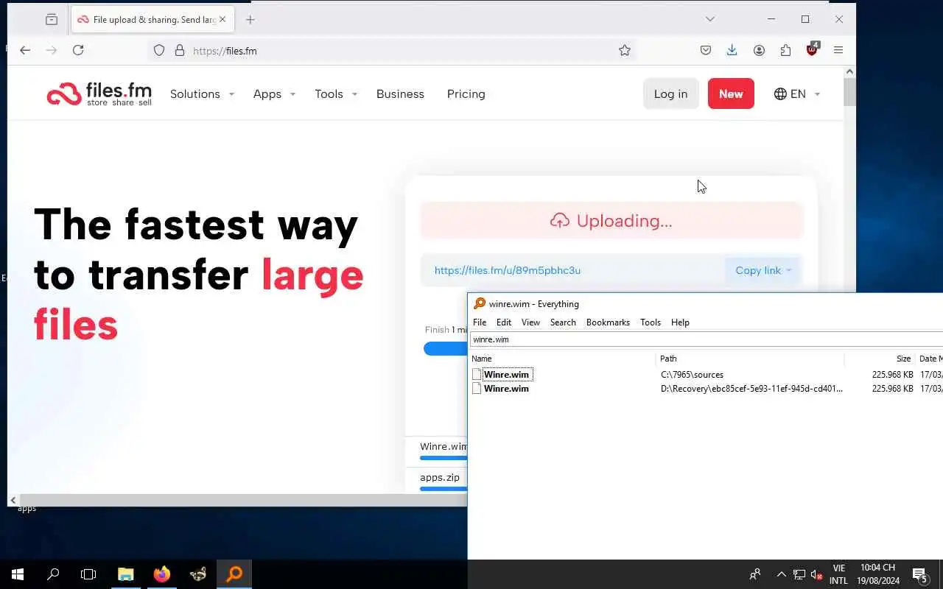Open network status tray icon
The image size is (943, 589).
[x=799, y=574]
